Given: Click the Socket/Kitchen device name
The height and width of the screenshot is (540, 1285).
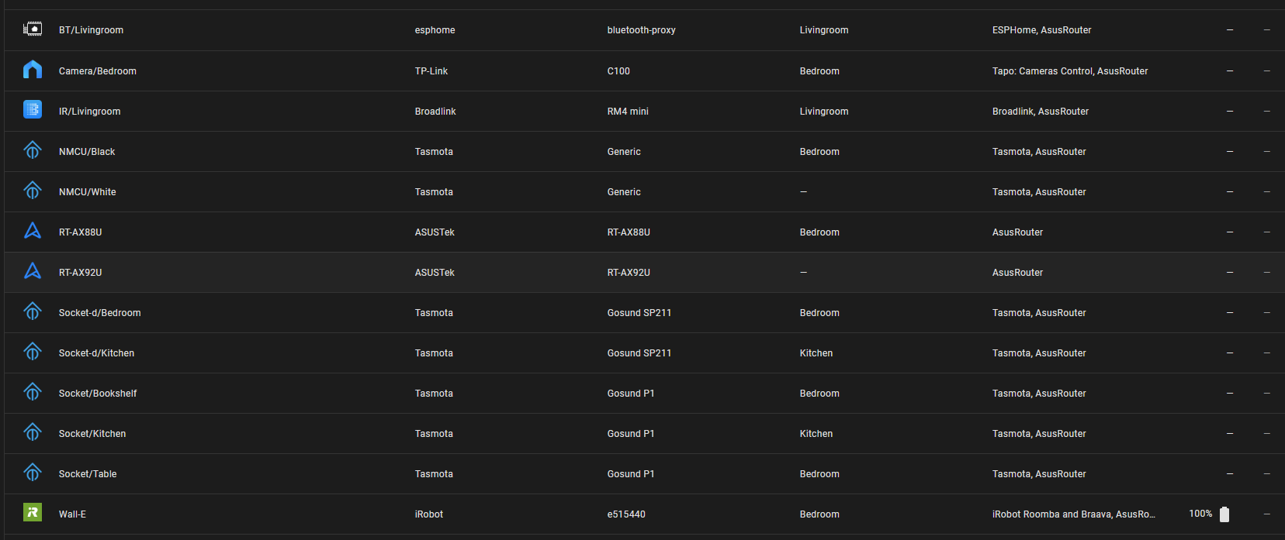Looking at the screenshot, I should 92,434.
